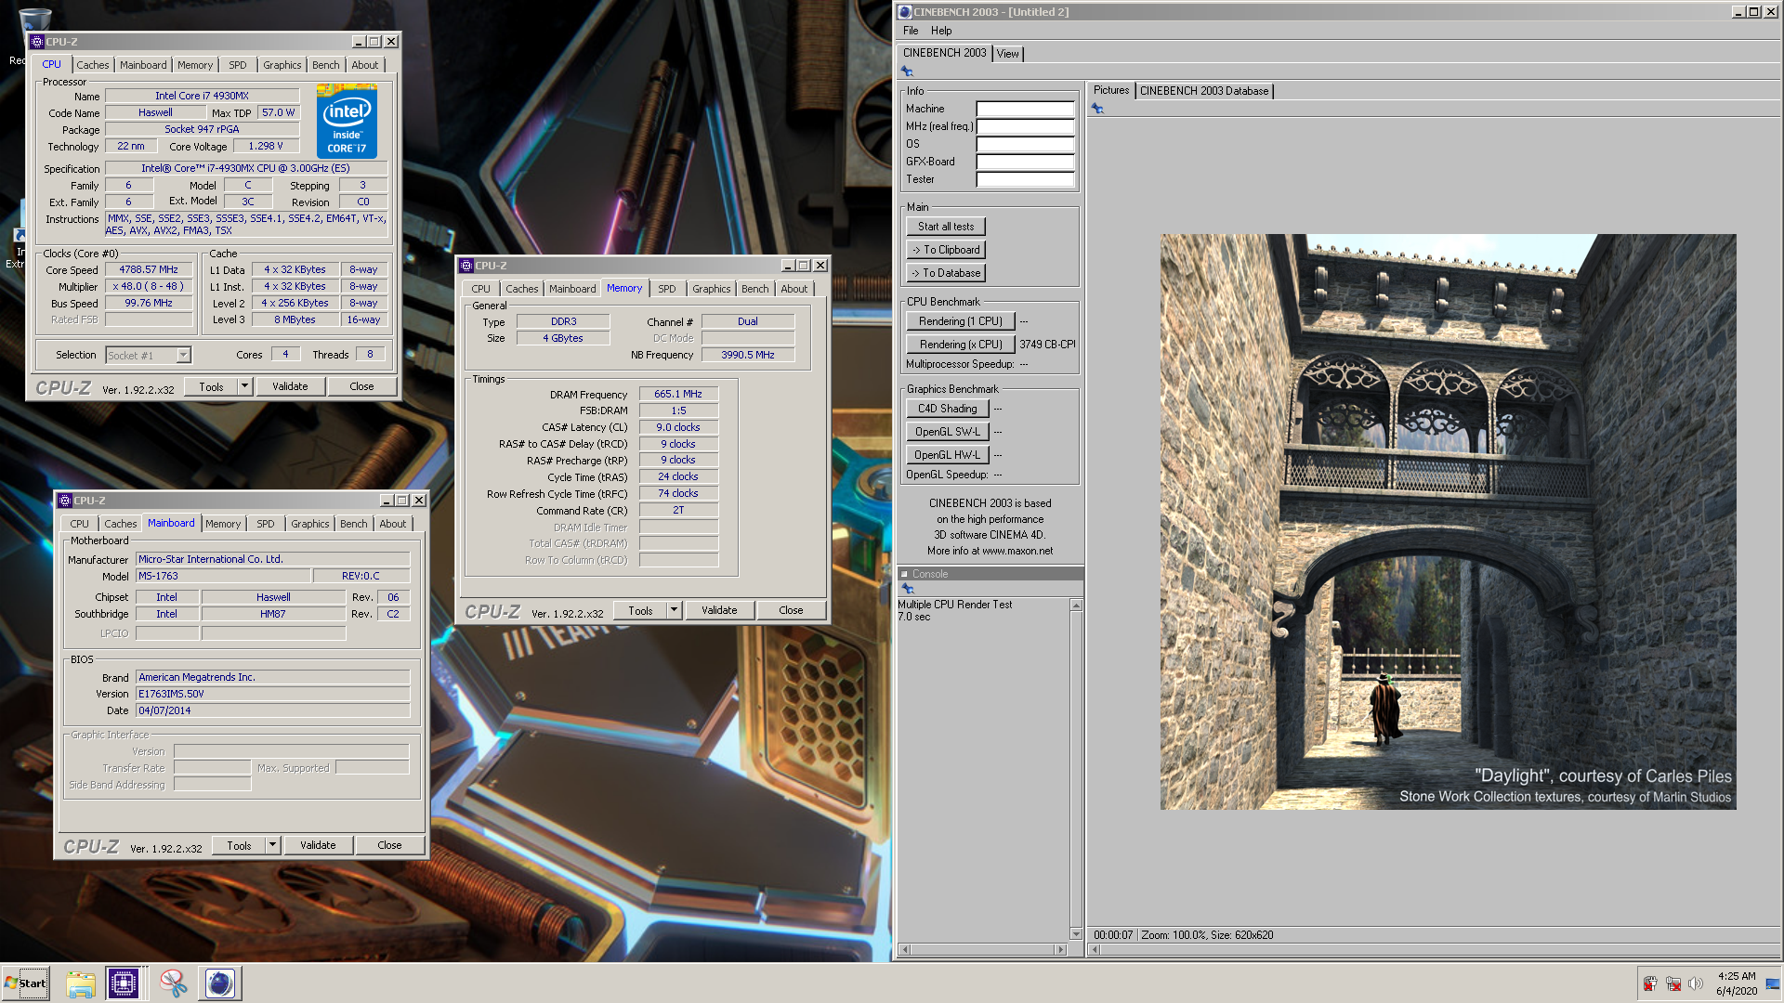Open Tools dropdown arrow in Memory window
1784x1003 pixels.
(x=675, y=610)
